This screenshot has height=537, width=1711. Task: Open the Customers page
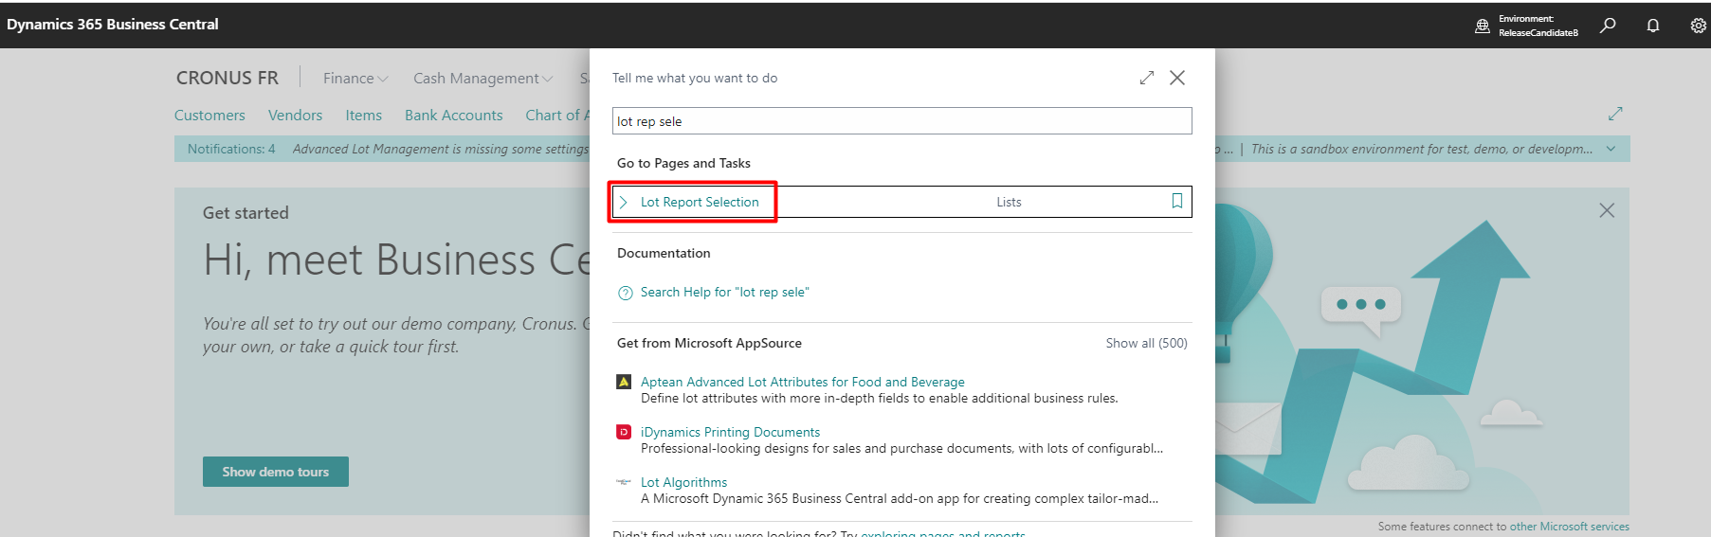(209, 116)
